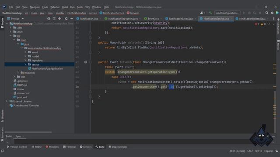This screenshot has height=157, width=280.
Task: Click the Run button in toolbar
Action: (x=244, y=13)
